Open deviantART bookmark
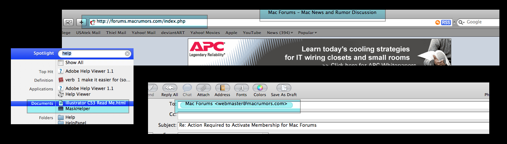The width and height of the screenshot is (507, 144). click(x=173, y=33)
